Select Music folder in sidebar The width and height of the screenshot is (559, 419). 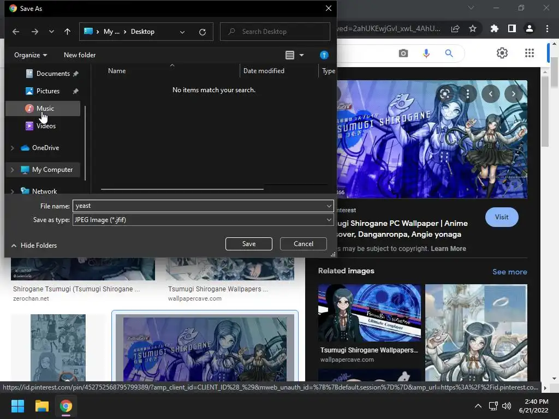(x=43, y=109)
